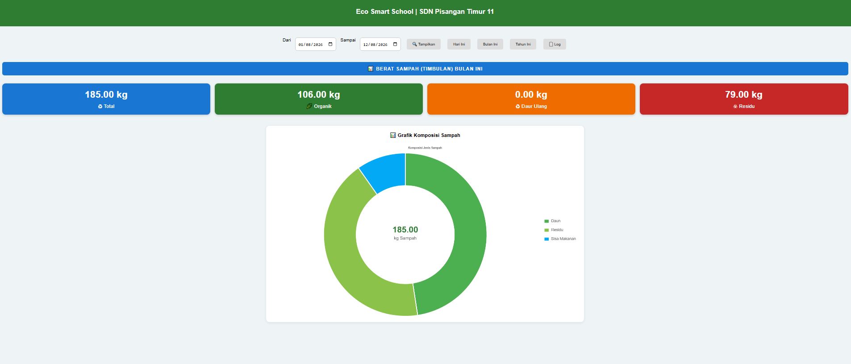Filter waste data by Bulan Ini
Screen dimensions: 851x364
click(x=490, y=44)
